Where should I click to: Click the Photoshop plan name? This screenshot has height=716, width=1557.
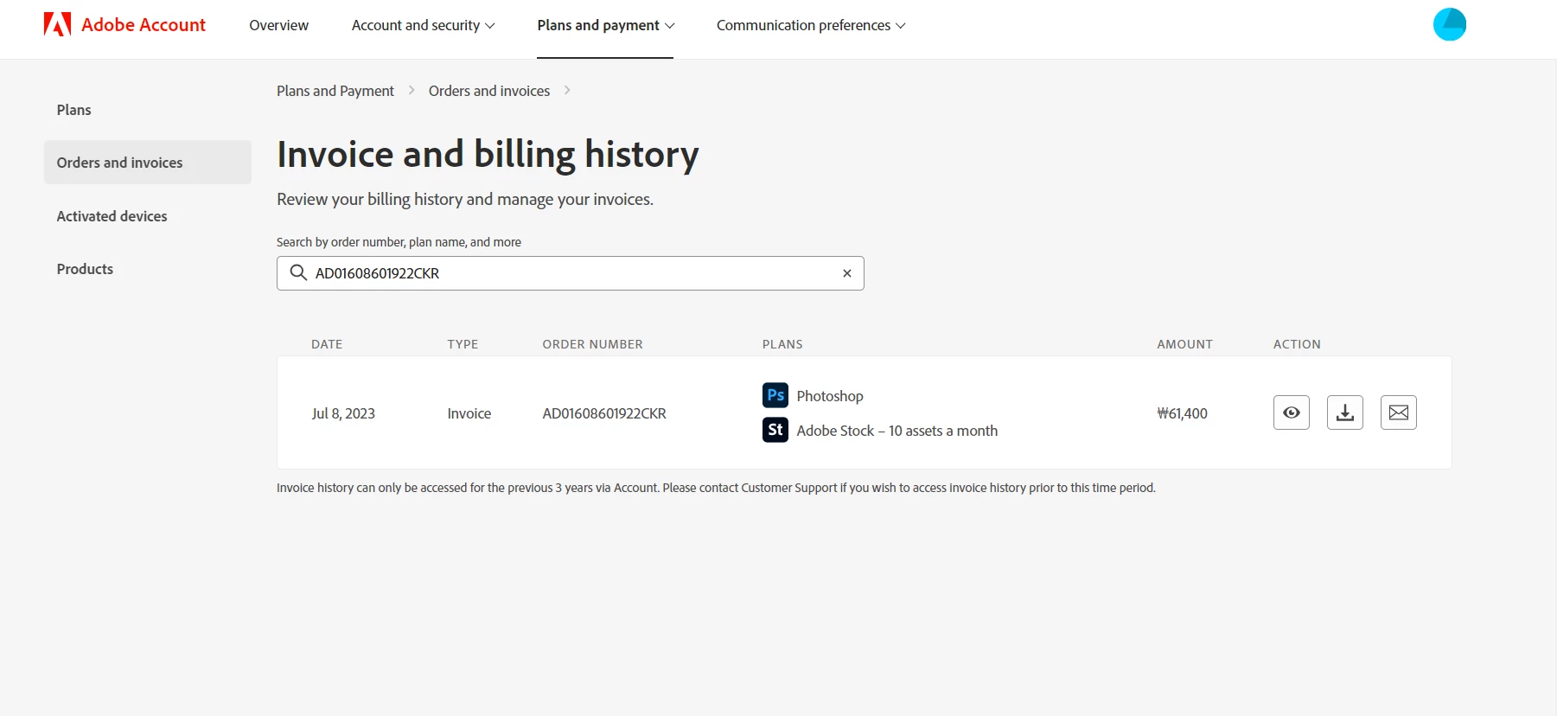[830, 396]
